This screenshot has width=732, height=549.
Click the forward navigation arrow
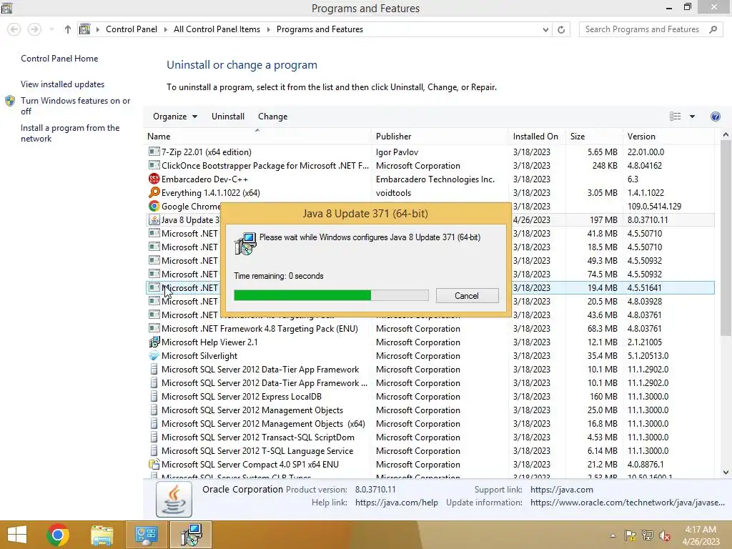34,29
